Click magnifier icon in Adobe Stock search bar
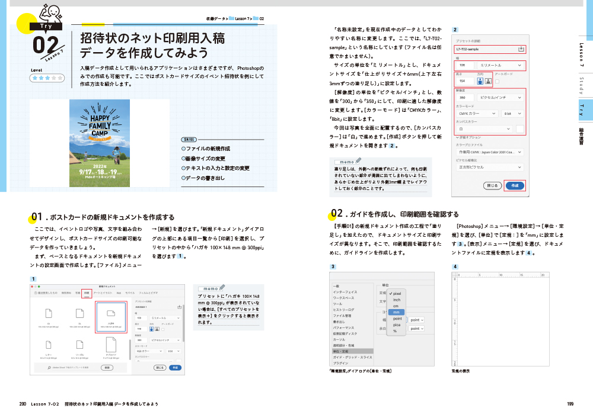The image size is (593, 418). [49, 368]
